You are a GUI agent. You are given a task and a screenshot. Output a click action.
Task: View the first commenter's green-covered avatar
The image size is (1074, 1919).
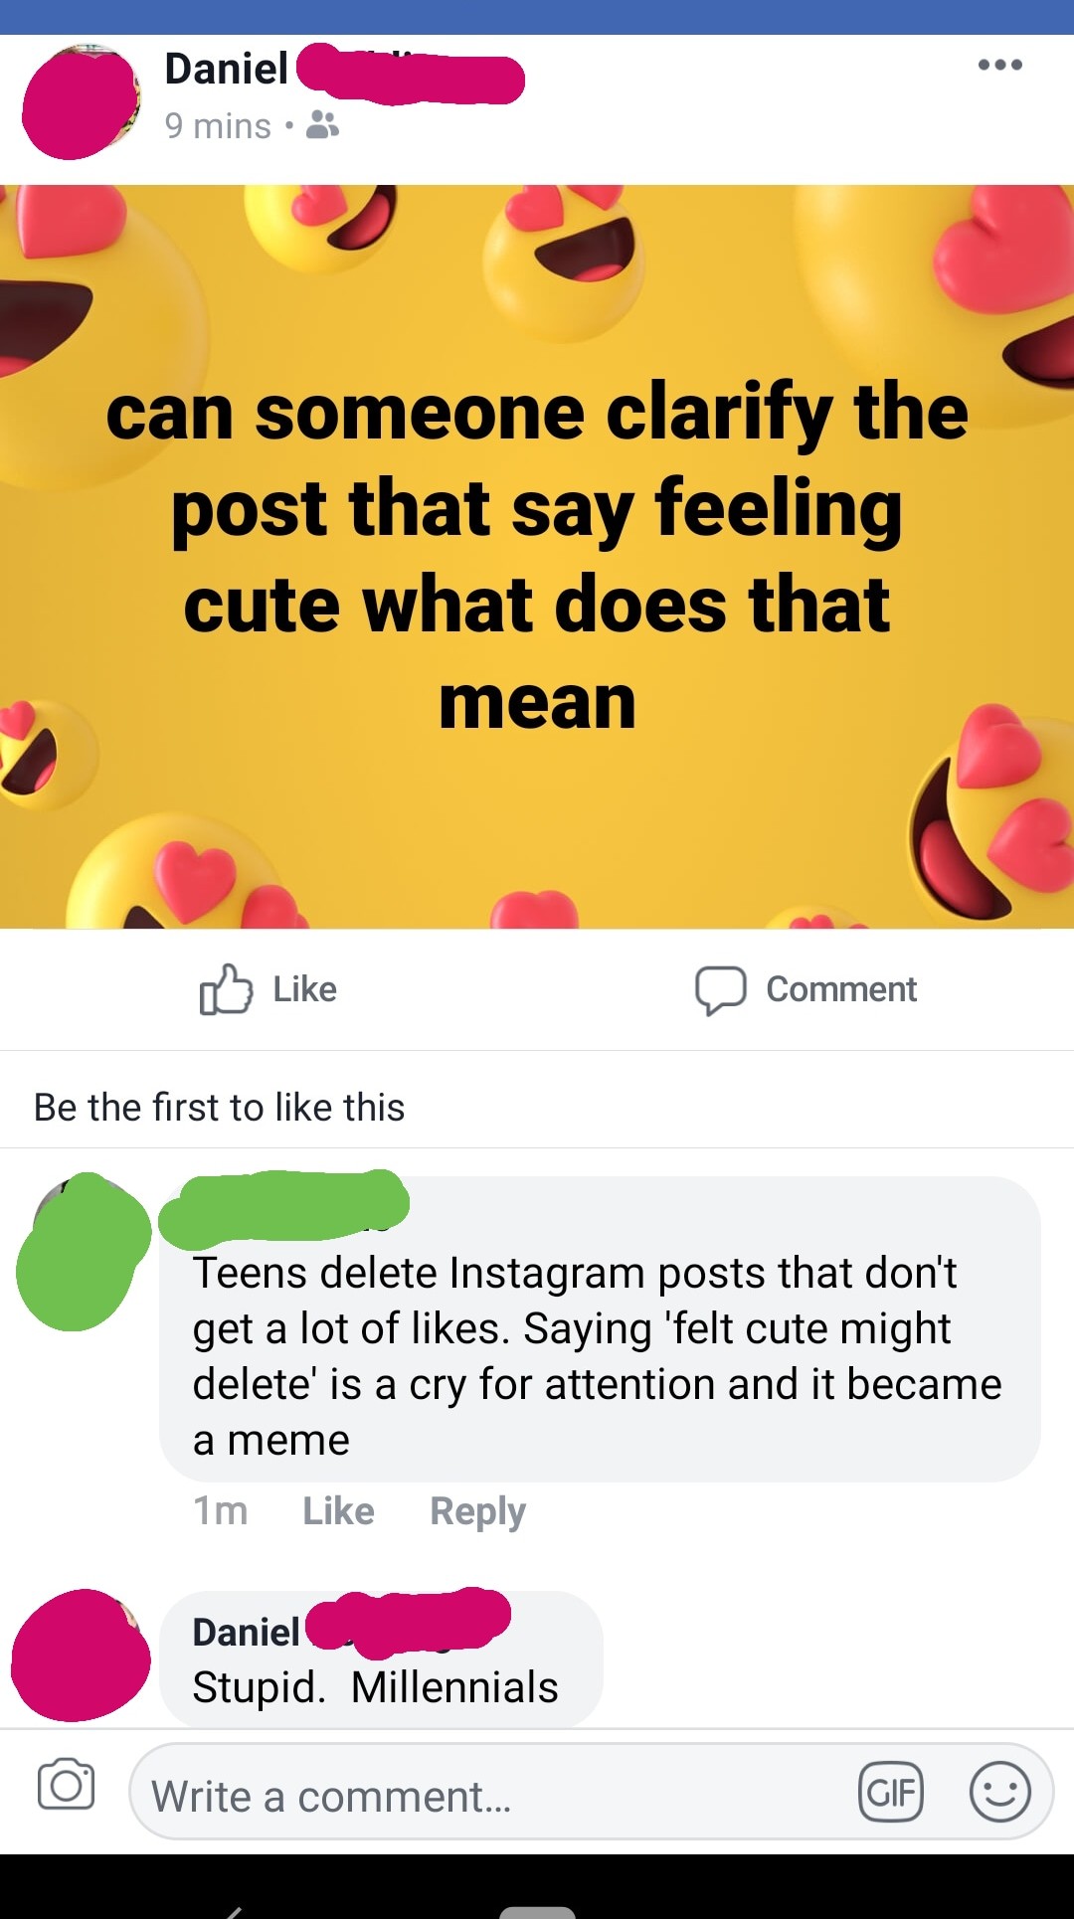pos(82,1253)
